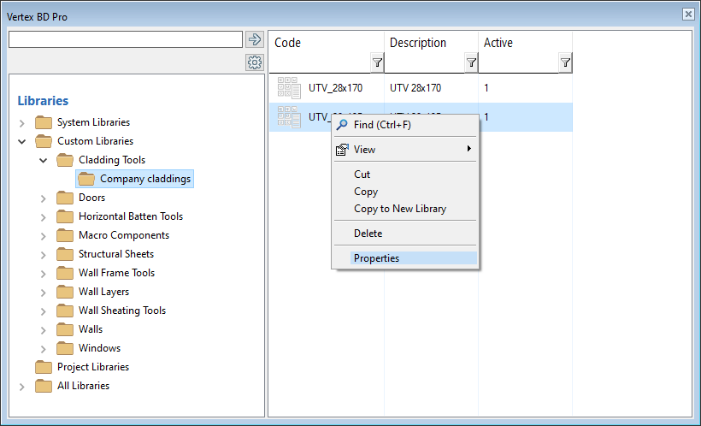
Task: Click the Company claddings folder icon
Action: [x=86, y=179]
